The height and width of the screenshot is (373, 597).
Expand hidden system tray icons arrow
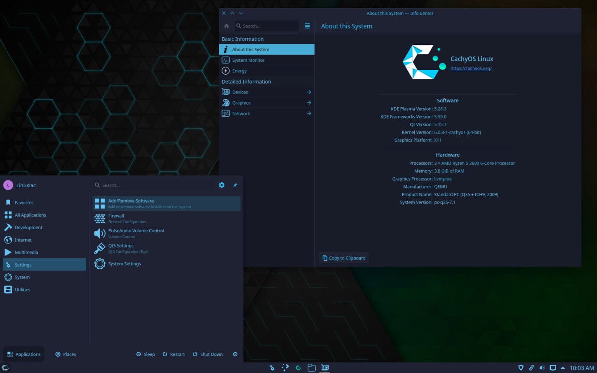click(562, 368)
